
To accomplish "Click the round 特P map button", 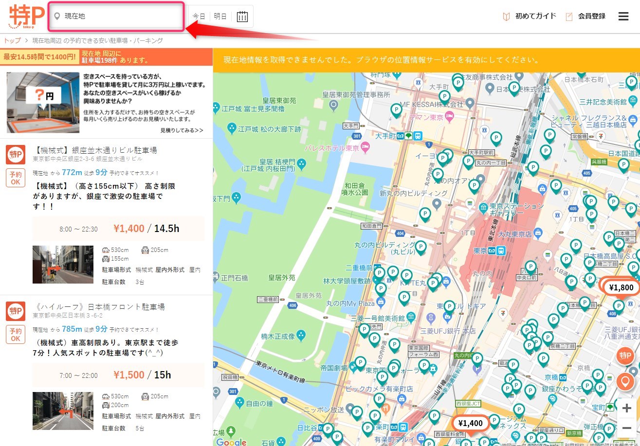I will pyautogui.click(x=625, y=356).
